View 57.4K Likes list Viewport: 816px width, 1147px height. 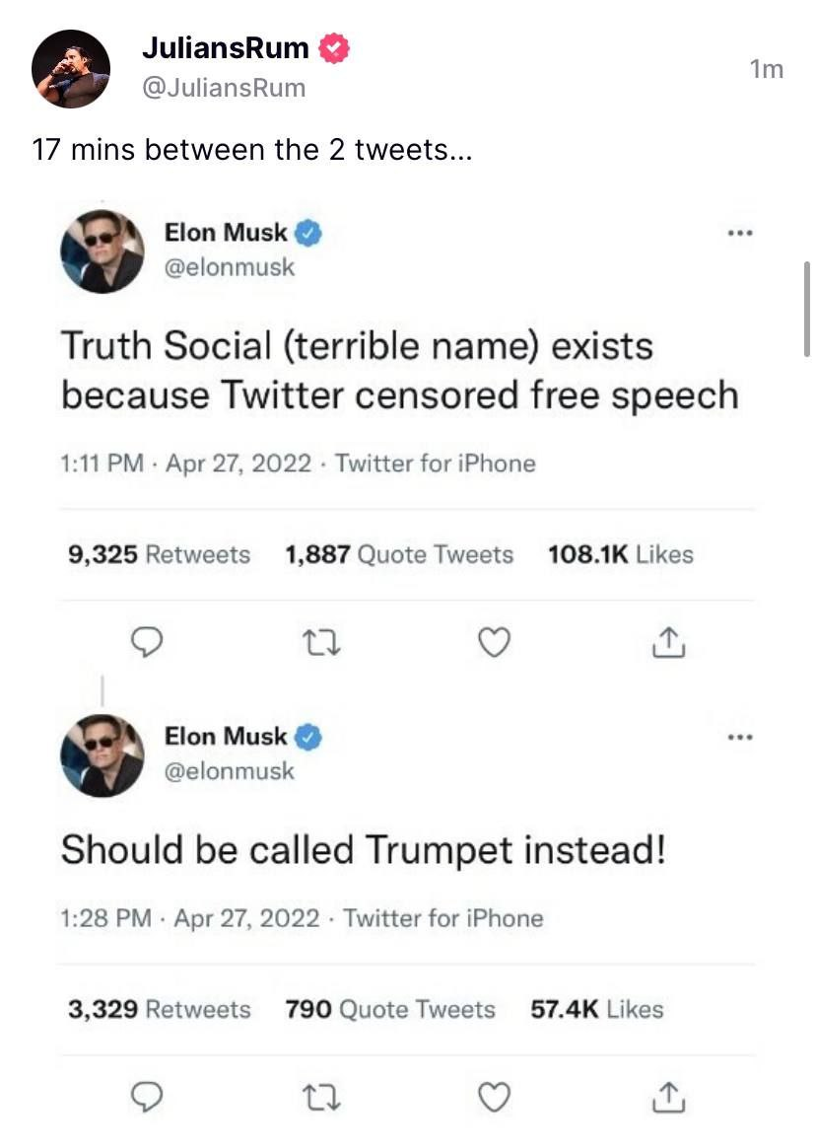(597, 1010)
